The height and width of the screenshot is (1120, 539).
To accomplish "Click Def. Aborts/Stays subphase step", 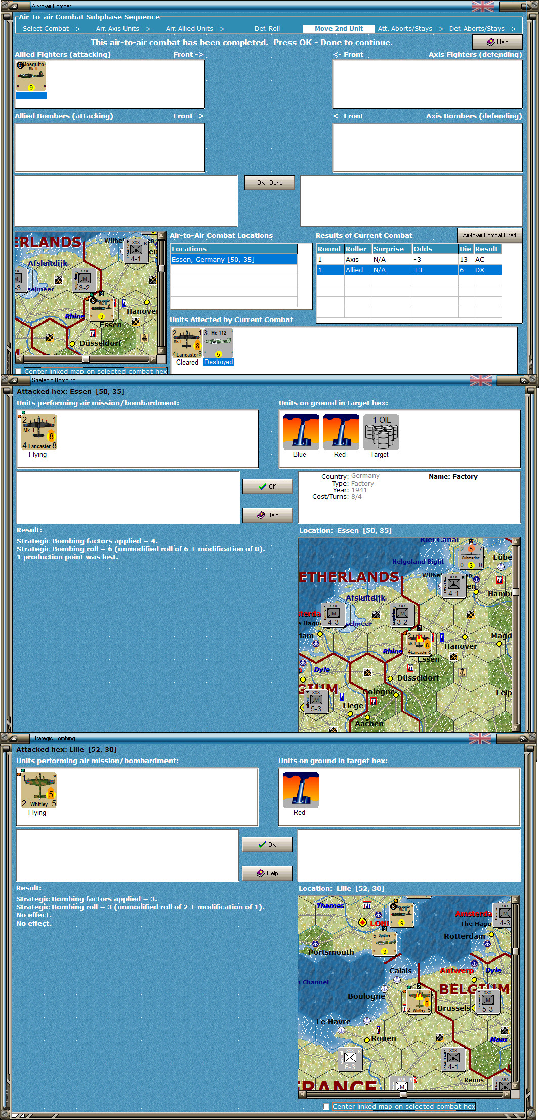I will point(482,29).
